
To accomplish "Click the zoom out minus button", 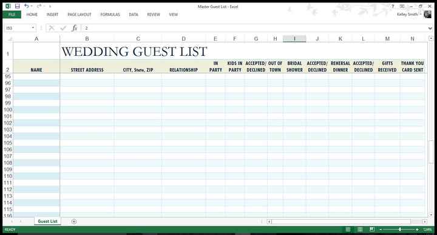I will [x=381, y=230].
